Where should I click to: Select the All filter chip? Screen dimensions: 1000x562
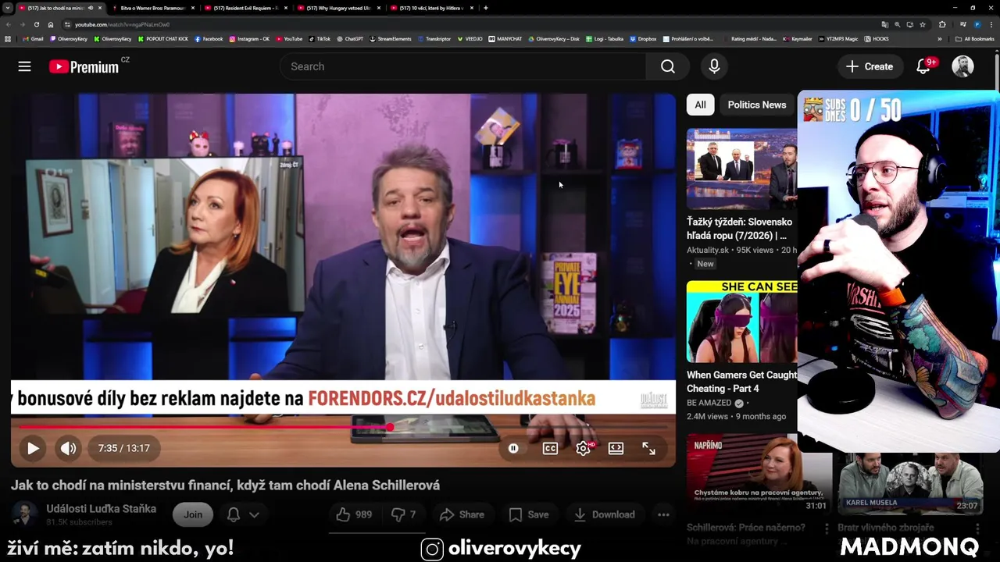tap(700, 105)
